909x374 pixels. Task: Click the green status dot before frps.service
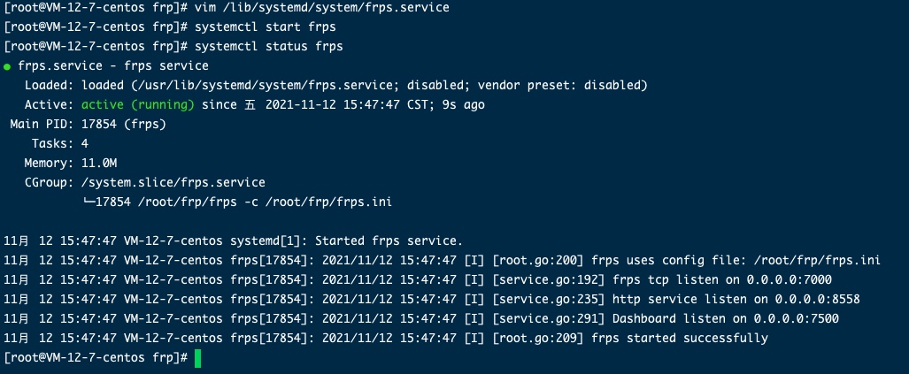(7, 66)
